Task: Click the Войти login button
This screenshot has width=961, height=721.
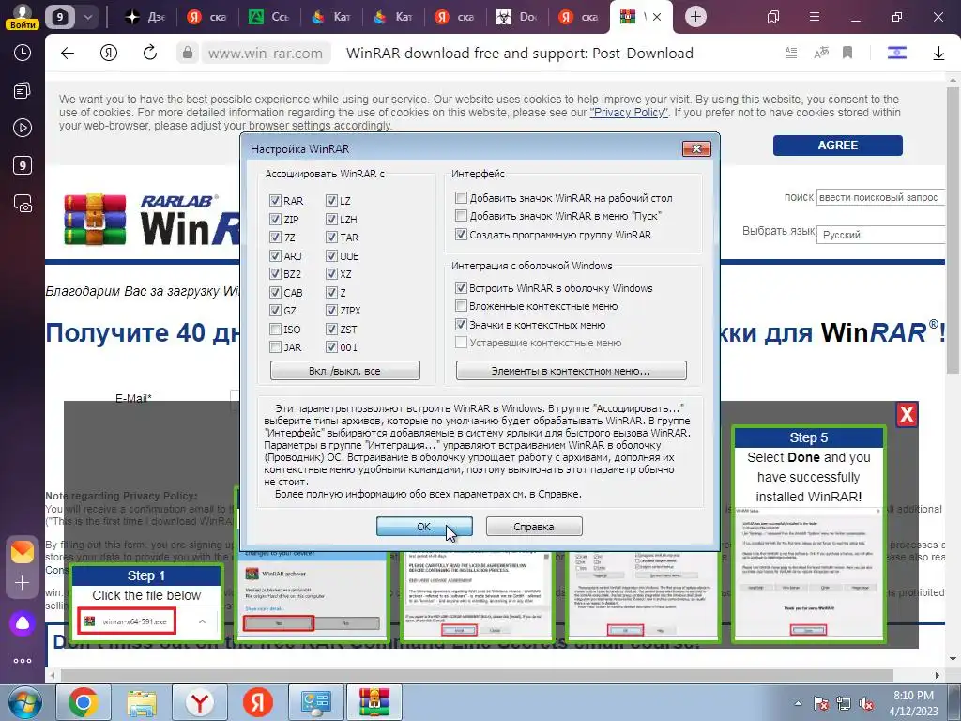Action: (23, 24)
